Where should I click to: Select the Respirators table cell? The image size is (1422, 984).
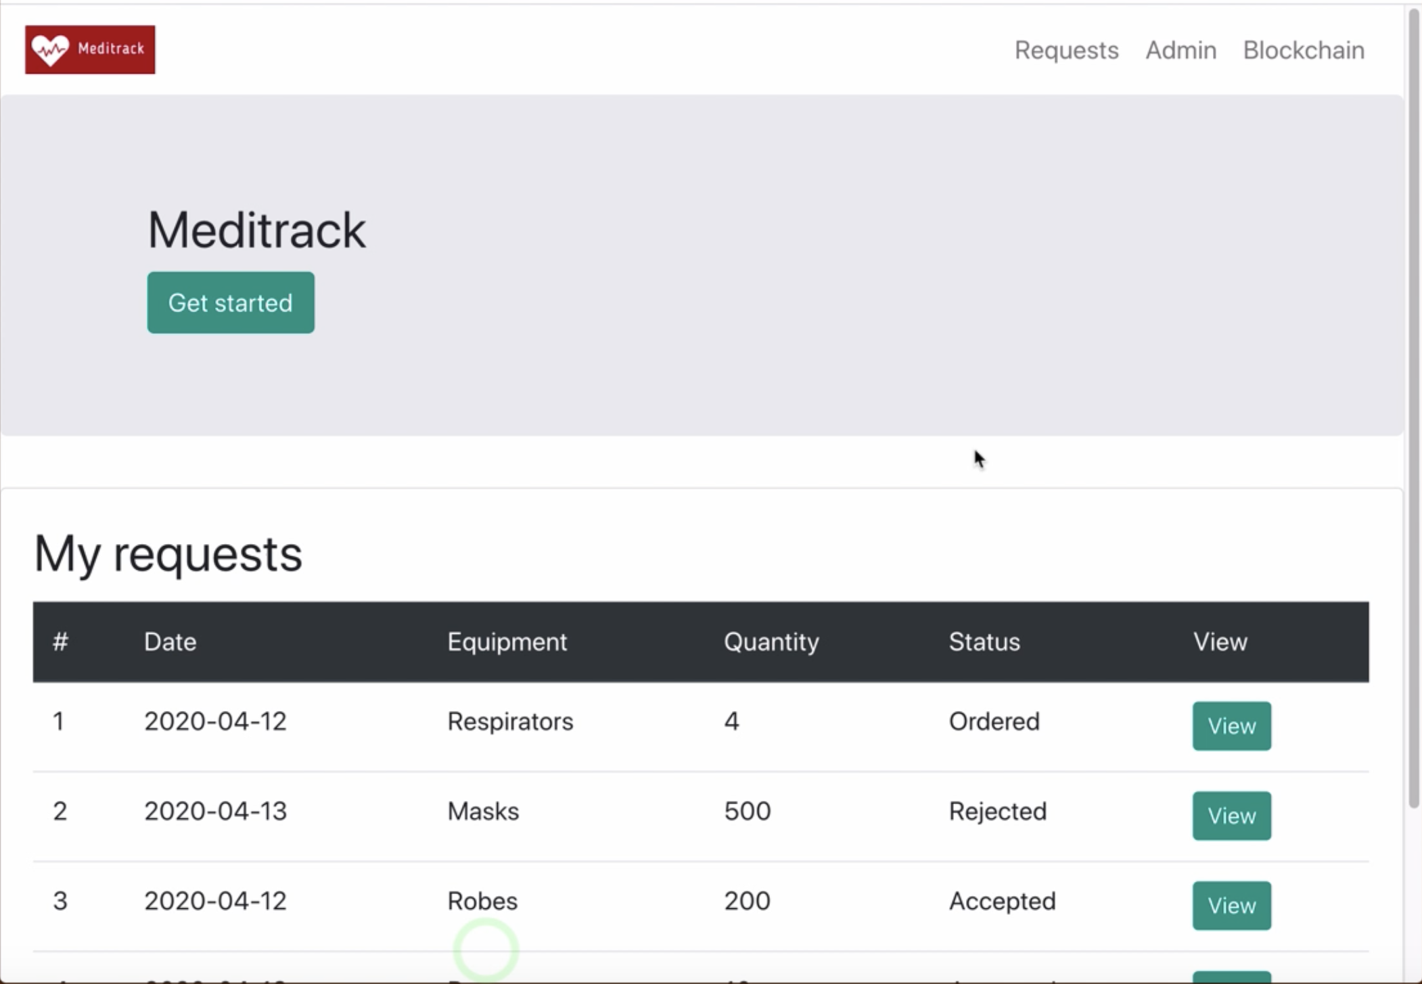[509, 721]
